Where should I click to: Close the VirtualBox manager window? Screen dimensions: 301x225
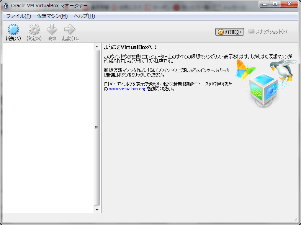point(289,4)
